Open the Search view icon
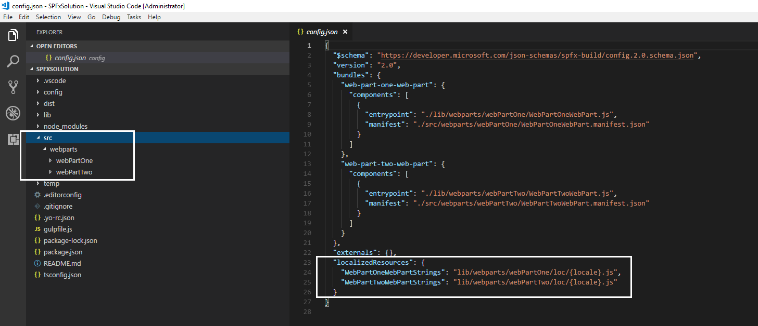Viewport: 758px width, 326px height. [13, 62]
